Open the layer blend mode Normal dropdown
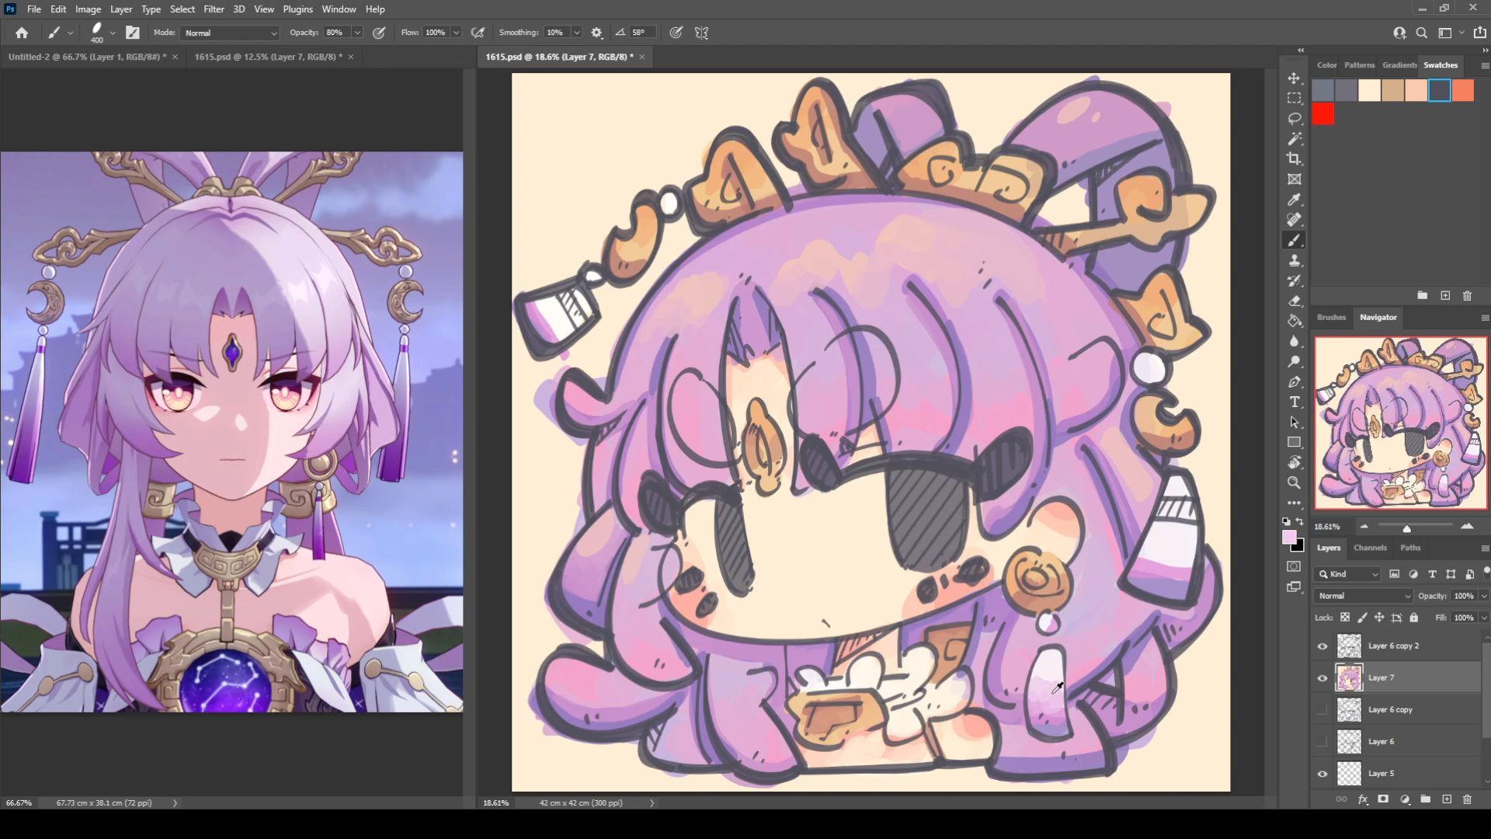1491x839 pixels. coord(1364,596)
